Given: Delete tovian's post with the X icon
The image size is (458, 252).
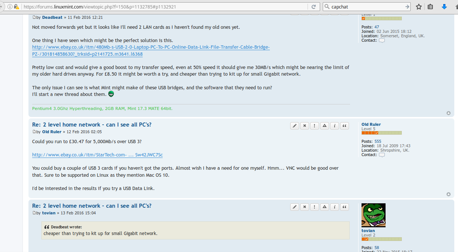Looking at the screenshot, I should [305, 207].
